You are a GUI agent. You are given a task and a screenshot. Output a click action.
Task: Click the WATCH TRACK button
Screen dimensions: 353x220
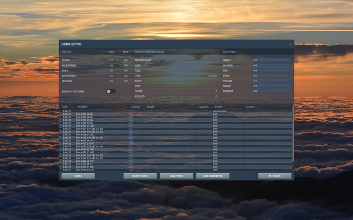(x=140, y=176)
